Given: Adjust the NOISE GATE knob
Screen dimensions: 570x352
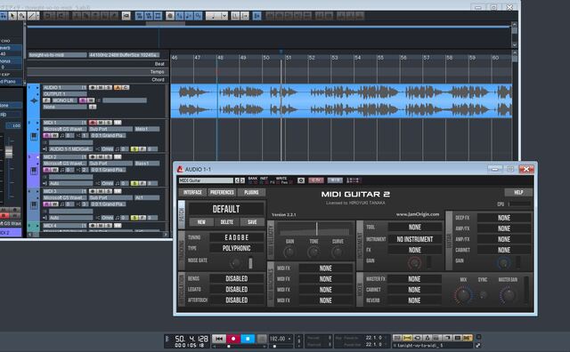Looking at the screenshot, I should [x=235, y=263].
